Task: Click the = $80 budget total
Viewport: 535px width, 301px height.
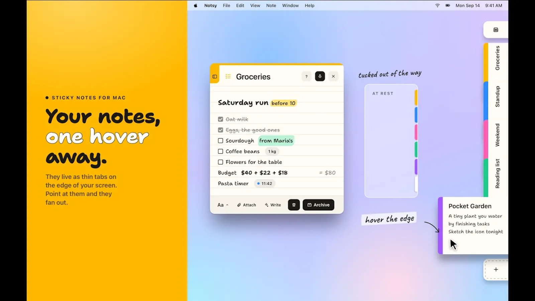Action: tap(327, 173)
